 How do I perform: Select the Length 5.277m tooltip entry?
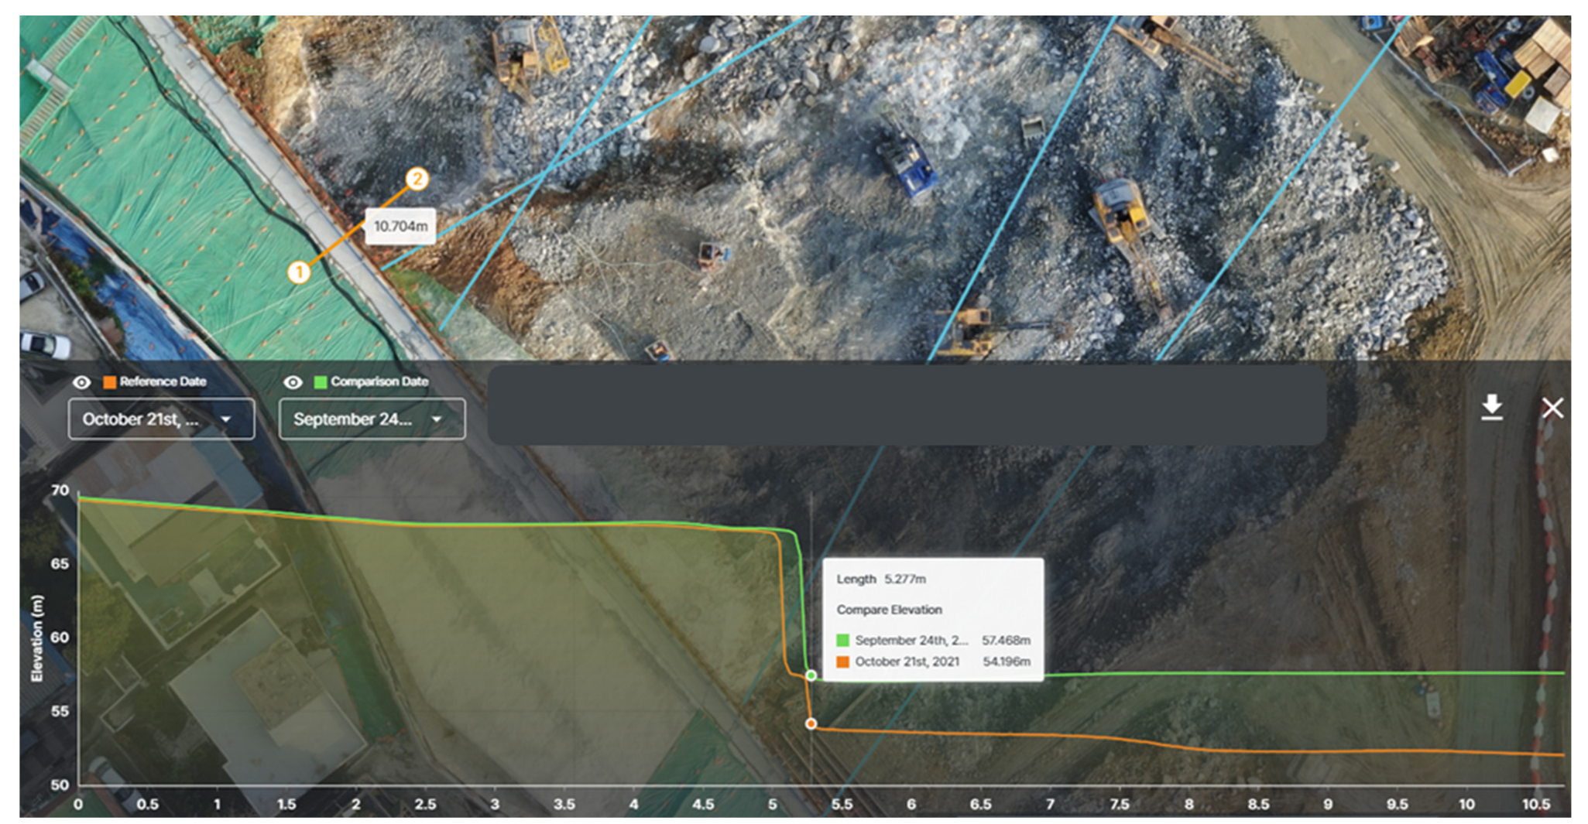881,579
